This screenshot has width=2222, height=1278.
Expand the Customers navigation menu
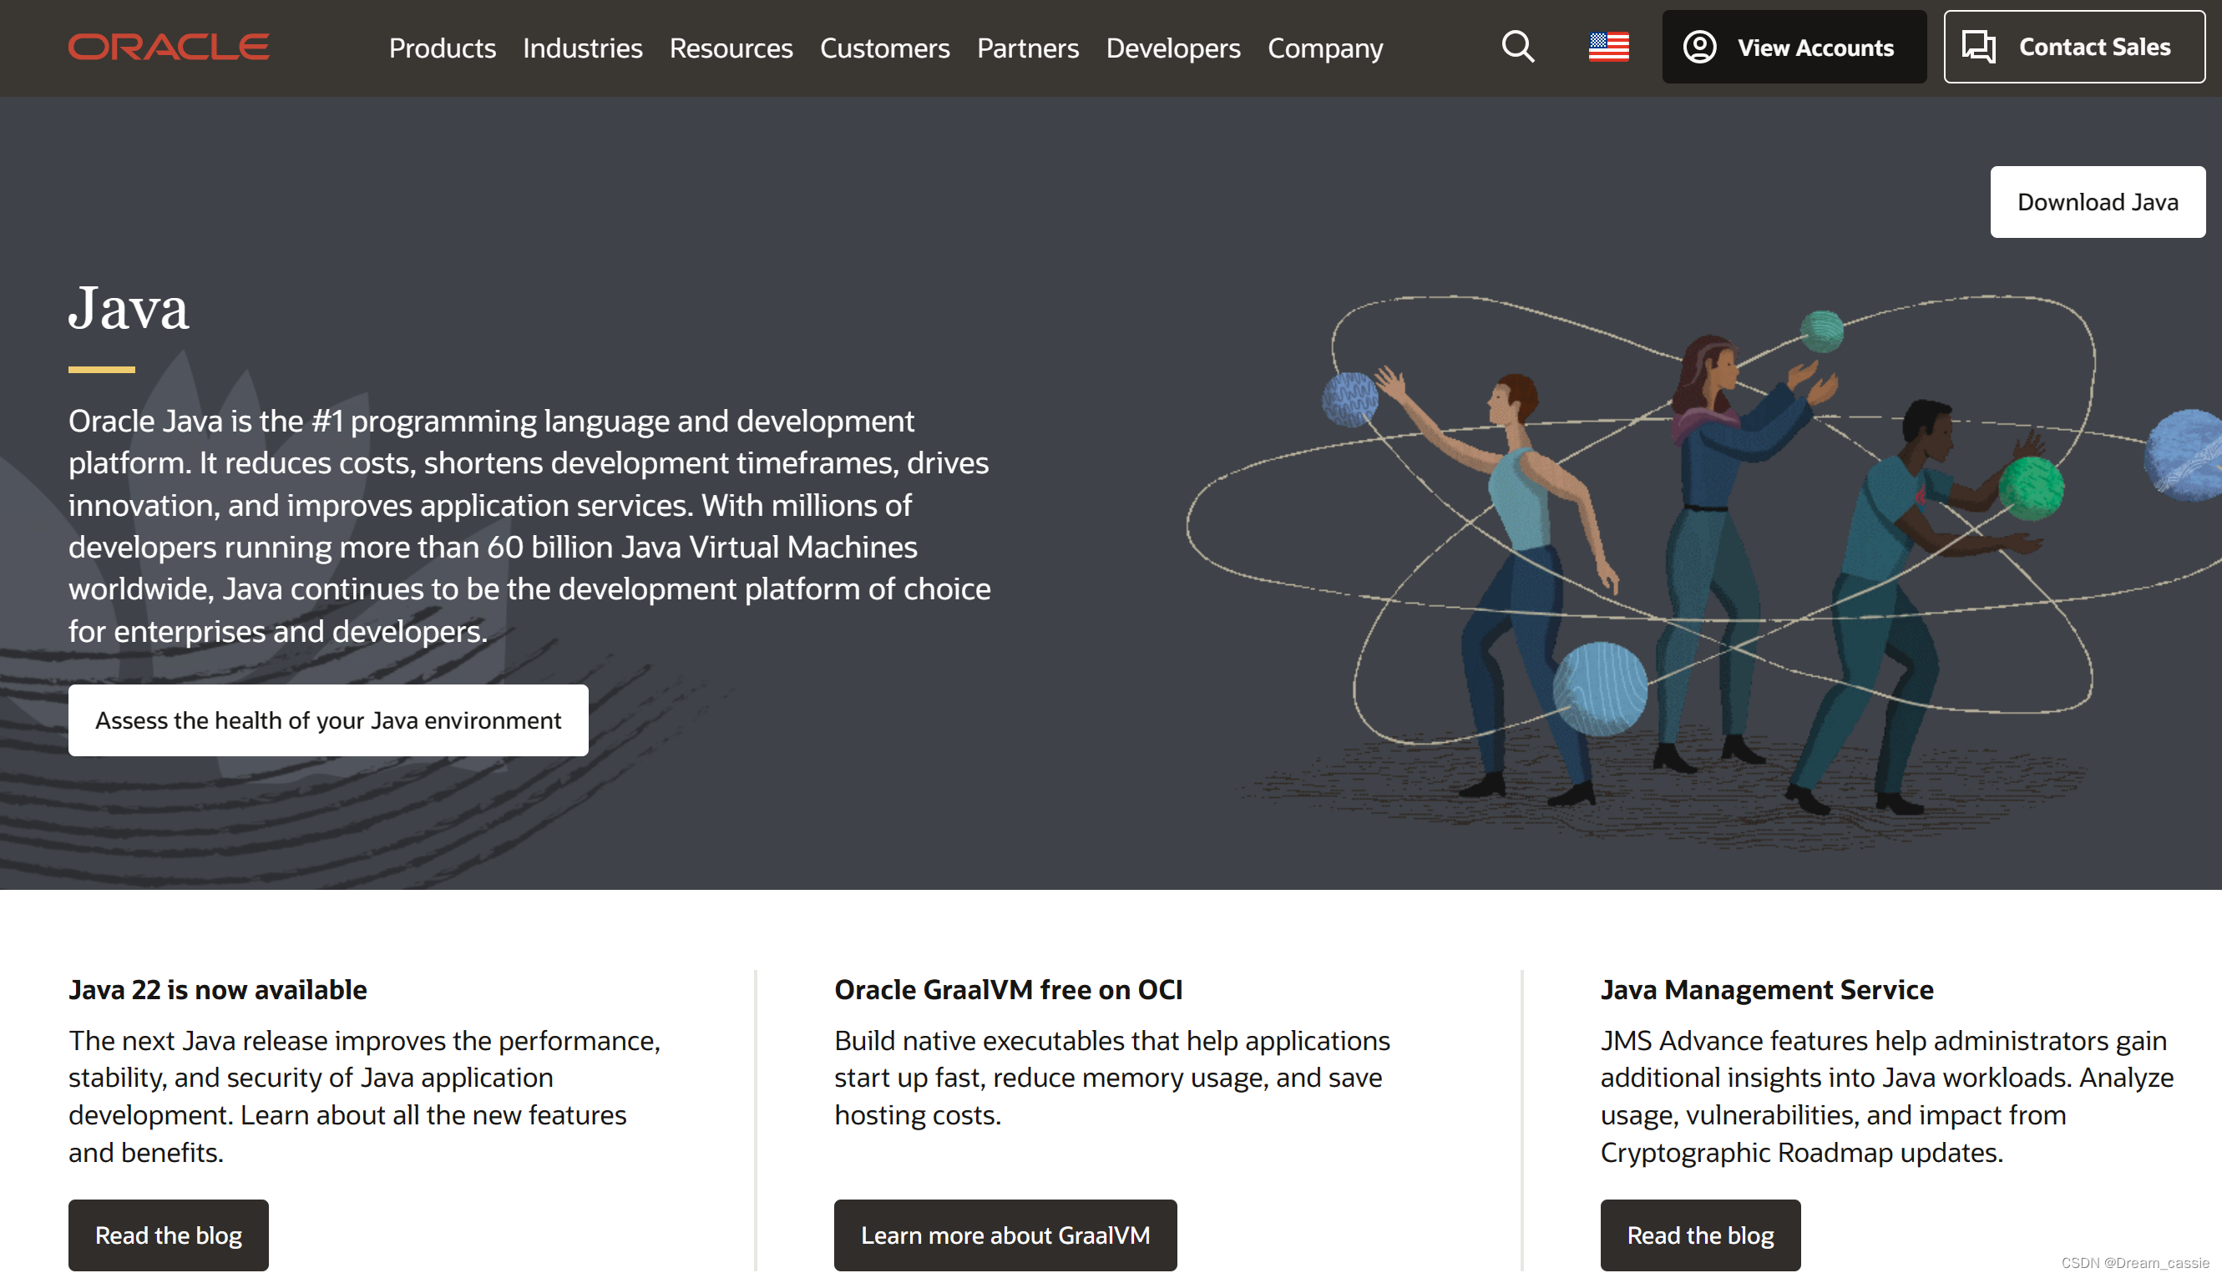pyautogui.click(x=884, y=48)
